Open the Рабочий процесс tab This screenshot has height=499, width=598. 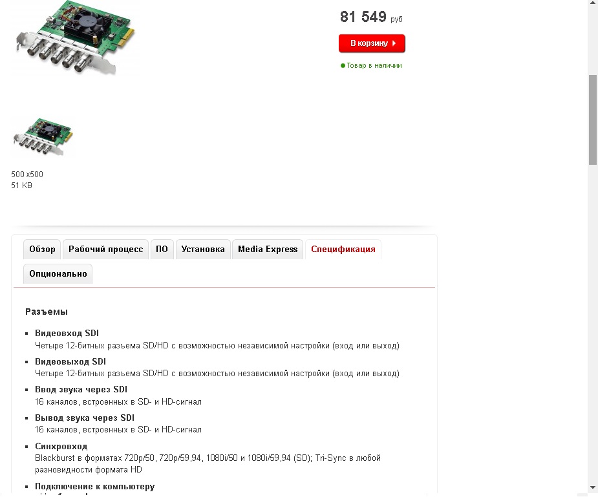[x=105, y=249]
